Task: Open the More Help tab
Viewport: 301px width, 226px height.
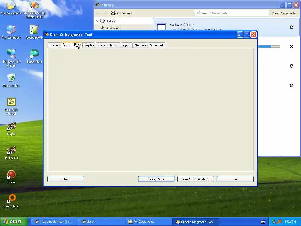Action: click(157, 45)
